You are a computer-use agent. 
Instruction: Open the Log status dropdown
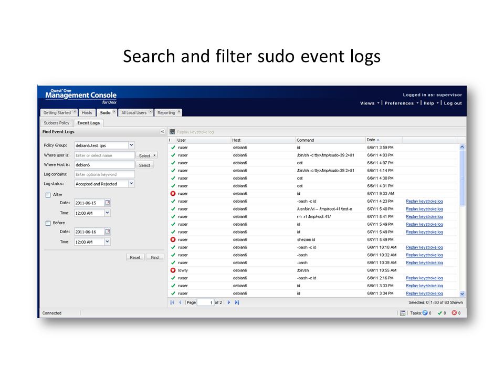coord(131,184)
